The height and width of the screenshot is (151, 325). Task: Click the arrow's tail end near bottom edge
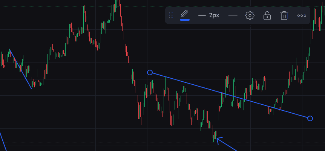[235, 149]
